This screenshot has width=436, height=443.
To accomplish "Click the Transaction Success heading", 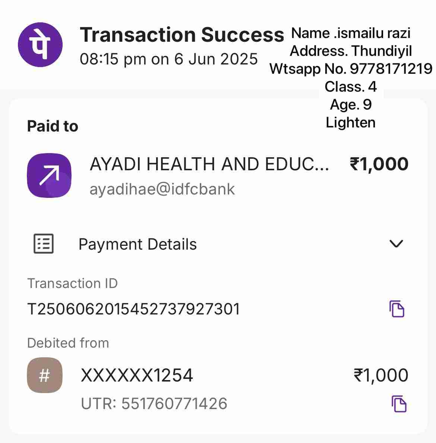I will pyautogui.click(x=182, y=35).
